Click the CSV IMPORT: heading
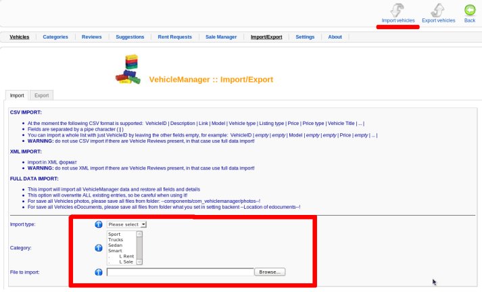 [x=26, y=112]
